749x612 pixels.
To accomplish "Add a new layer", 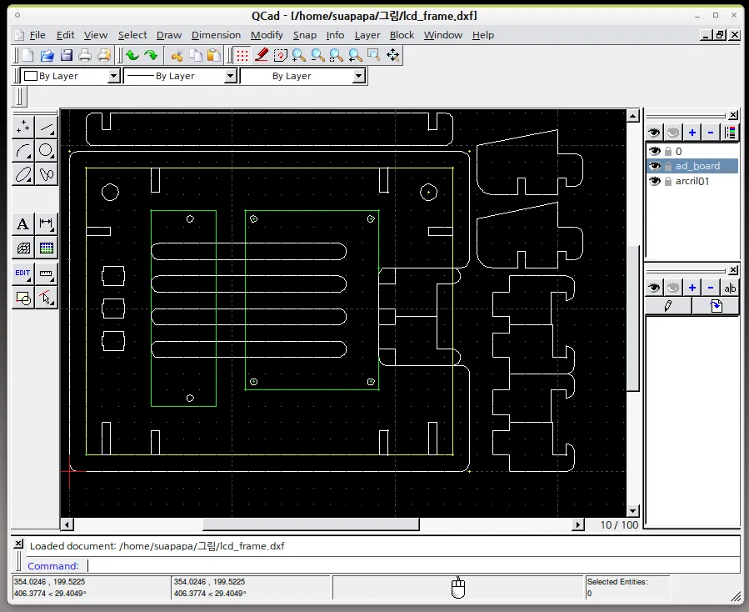I will point(692,133).
